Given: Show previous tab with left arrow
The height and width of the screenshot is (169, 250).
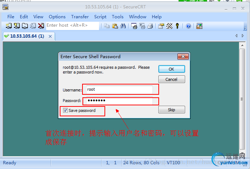Looking at the screenshot, I should coord(236,36).
